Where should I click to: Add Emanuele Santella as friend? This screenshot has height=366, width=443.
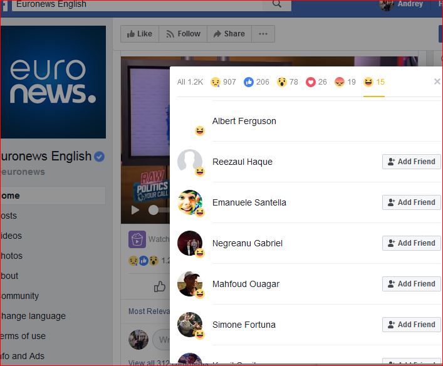pos(411,202)
